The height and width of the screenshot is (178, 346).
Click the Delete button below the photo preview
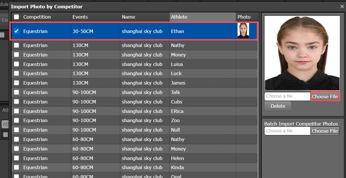pos(277,106)
